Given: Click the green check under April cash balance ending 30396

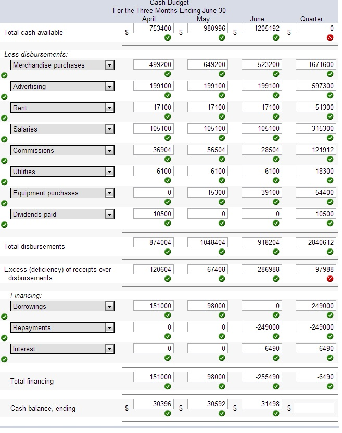Looking at the screenshot, I should point(168,413).
